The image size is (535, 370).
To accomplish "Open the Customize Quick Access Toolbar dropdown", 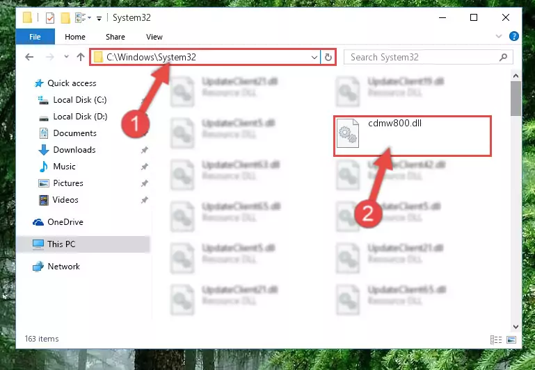I will [x=99, y=18].
